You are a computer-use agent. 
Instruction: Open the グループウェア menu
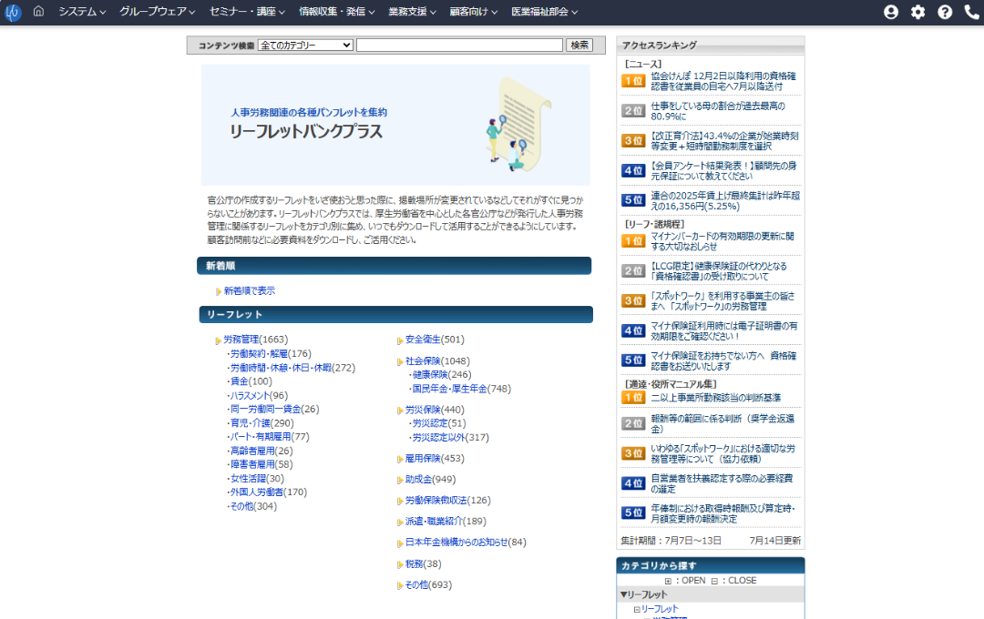(157, 11)
